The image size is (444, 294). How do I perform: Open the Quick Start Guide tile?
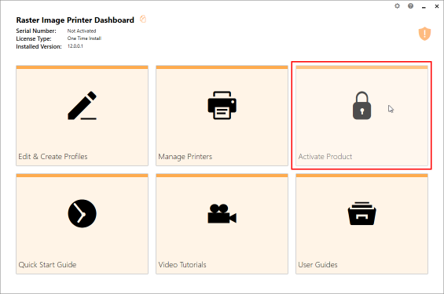point(82,224)
